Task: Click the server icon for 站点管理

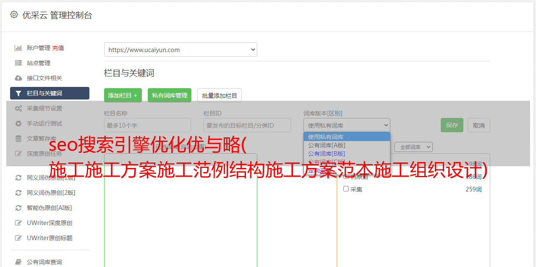Action: click(18, 63)
